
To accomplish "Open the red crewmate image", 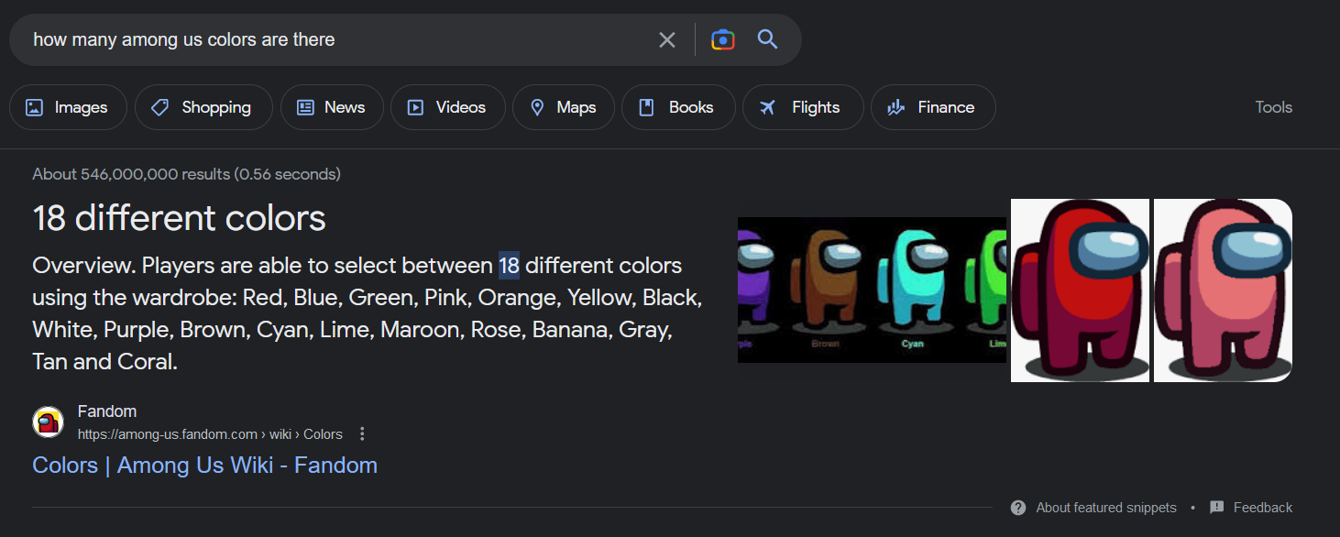I will 1080,290.
